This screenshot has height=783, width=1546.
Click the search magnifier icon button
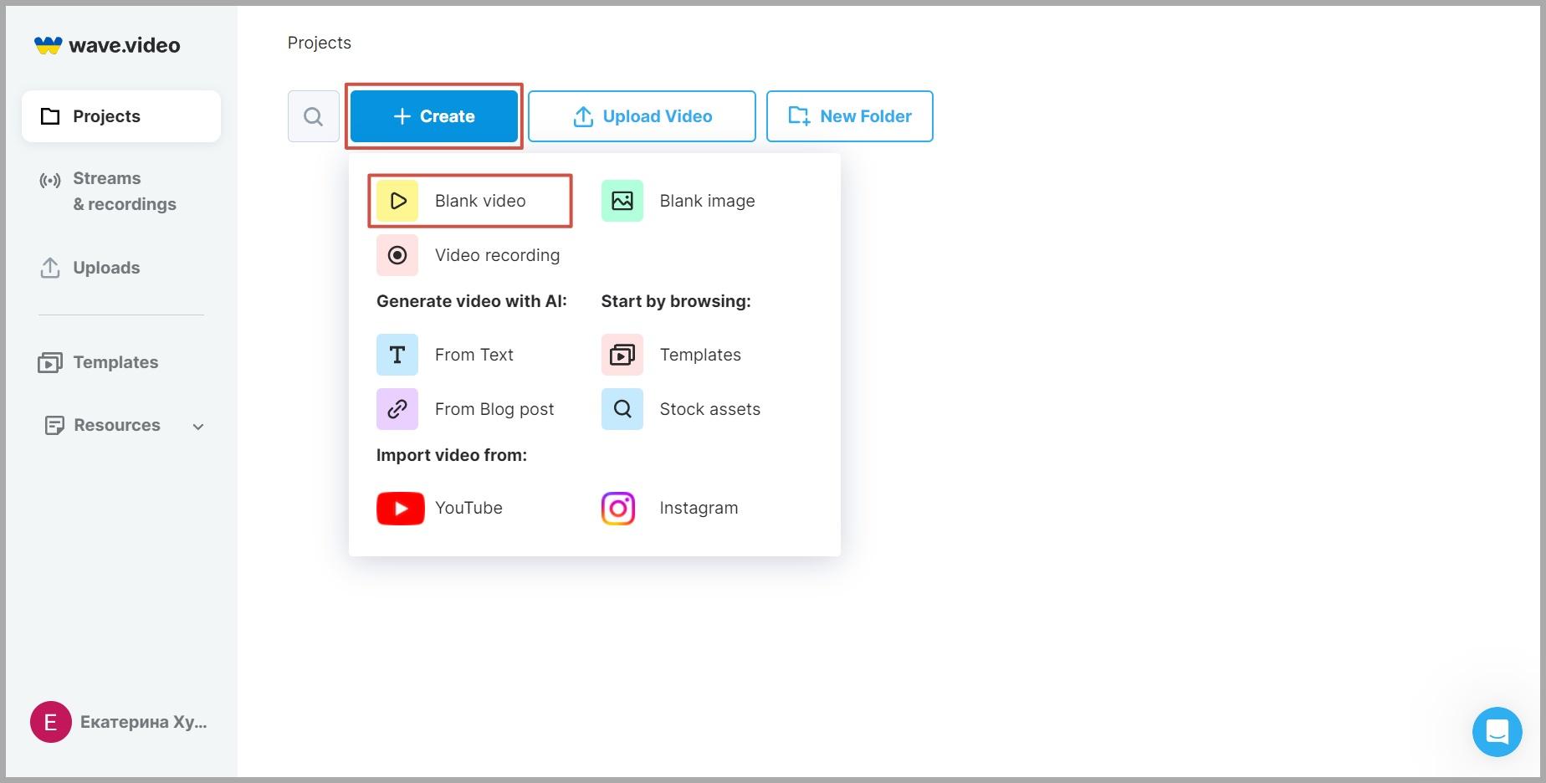pyautogui.click(x=313, y=116)
